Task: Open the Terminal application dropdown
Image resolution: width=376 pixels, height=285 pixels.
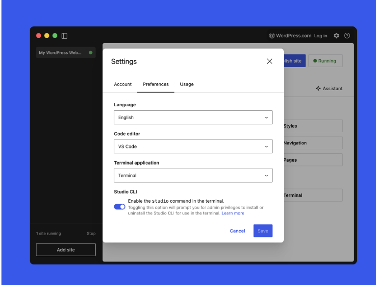Action: (193, 175)
